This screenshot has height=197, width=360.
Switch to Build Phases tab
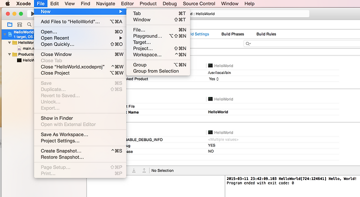pyautogui.click(x=232, y=34)
